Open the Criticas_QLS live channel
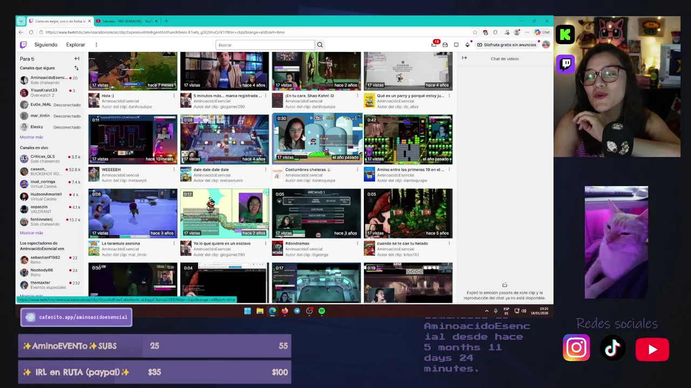691x388 pixels. coord(50,158)
